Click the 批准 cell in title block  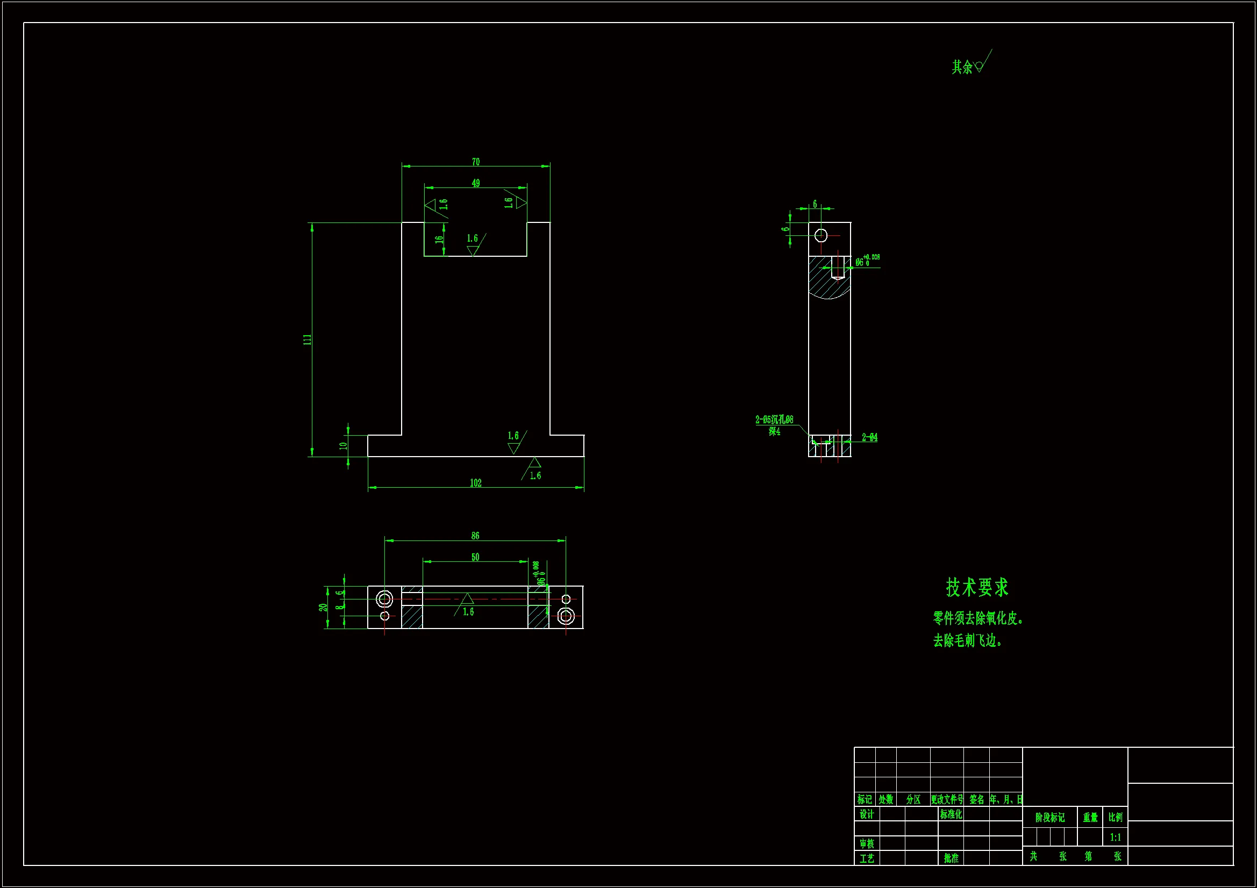(x=951, y=858)
